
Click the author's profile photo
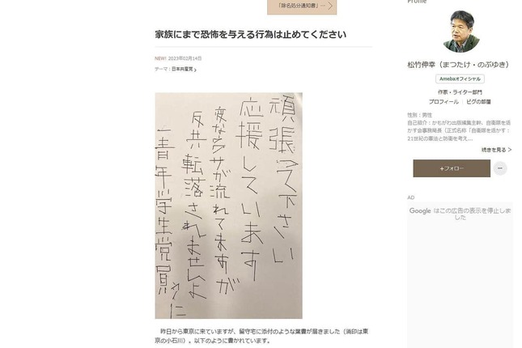[x=461, y=32]
